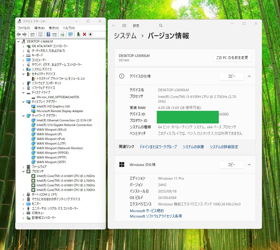Click the add legacy hardware toolbar icon

click(79, 34)
